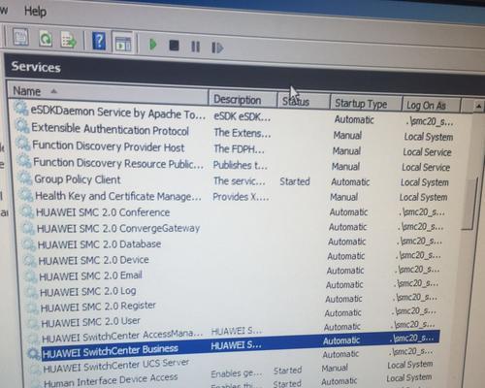Click gear icon of SMC 2.0 Database
The width and height of the screenshot is (485, 388).
[29, 244]
